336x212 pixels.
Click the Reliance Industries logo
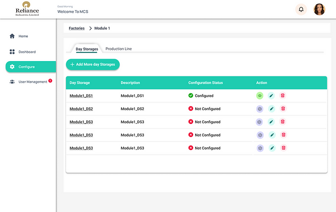coord(27,9)
